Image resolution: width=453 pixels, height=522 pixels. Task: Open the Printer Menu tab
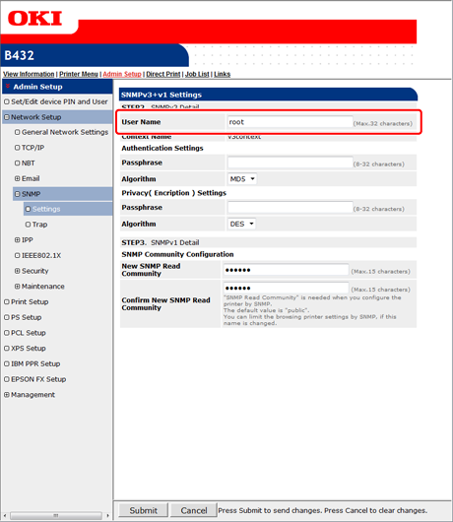tap(79, 74)
